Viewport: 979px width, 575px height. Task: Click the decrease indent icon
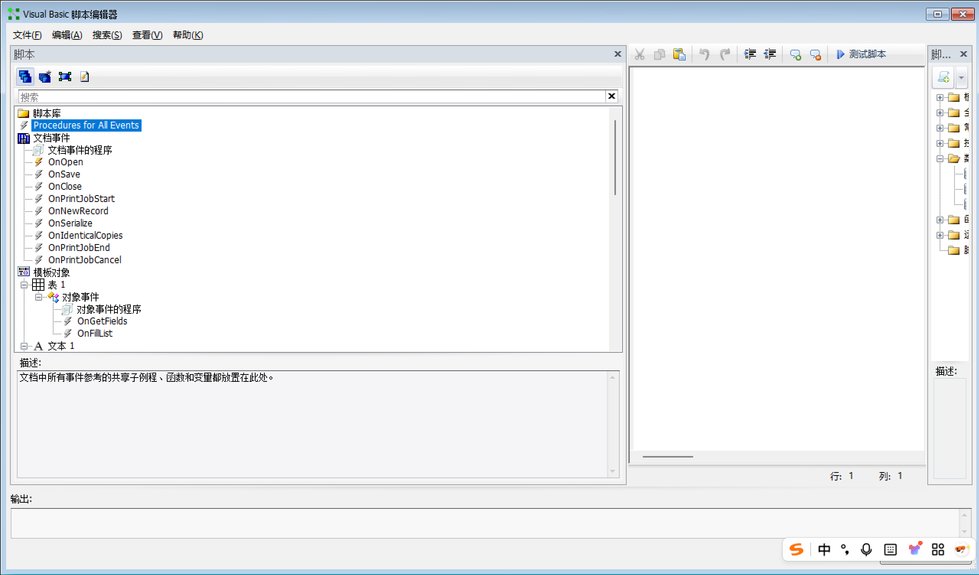tap(770, 54)
